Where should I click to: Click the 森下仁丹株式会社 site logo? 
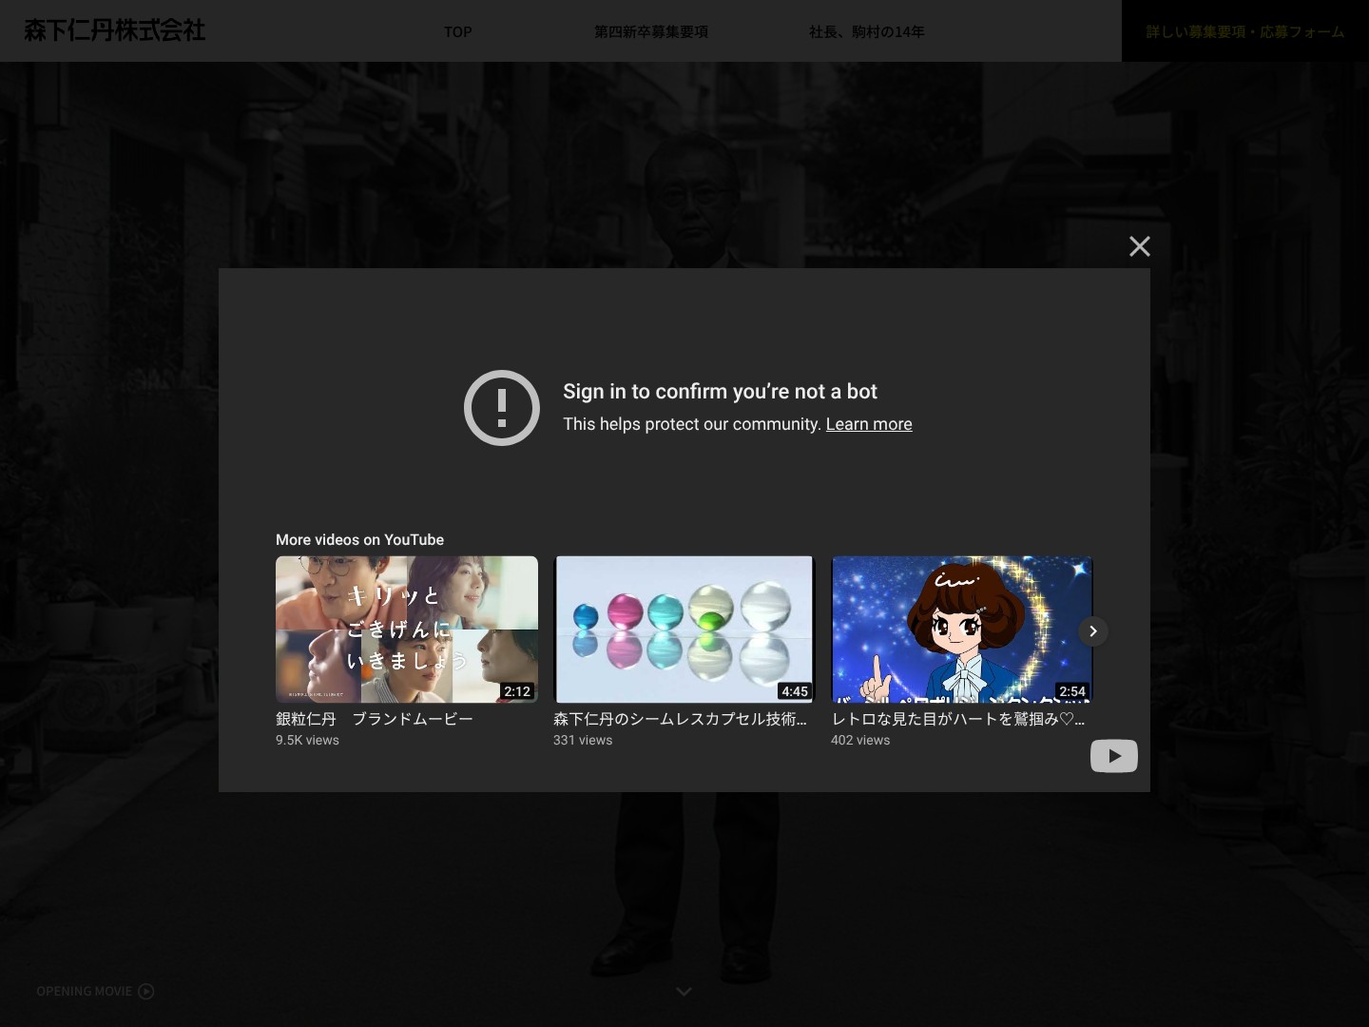115,30
